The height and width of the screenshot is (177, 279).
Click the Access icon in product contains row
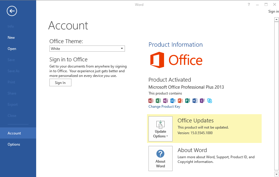tap(151, 100)
